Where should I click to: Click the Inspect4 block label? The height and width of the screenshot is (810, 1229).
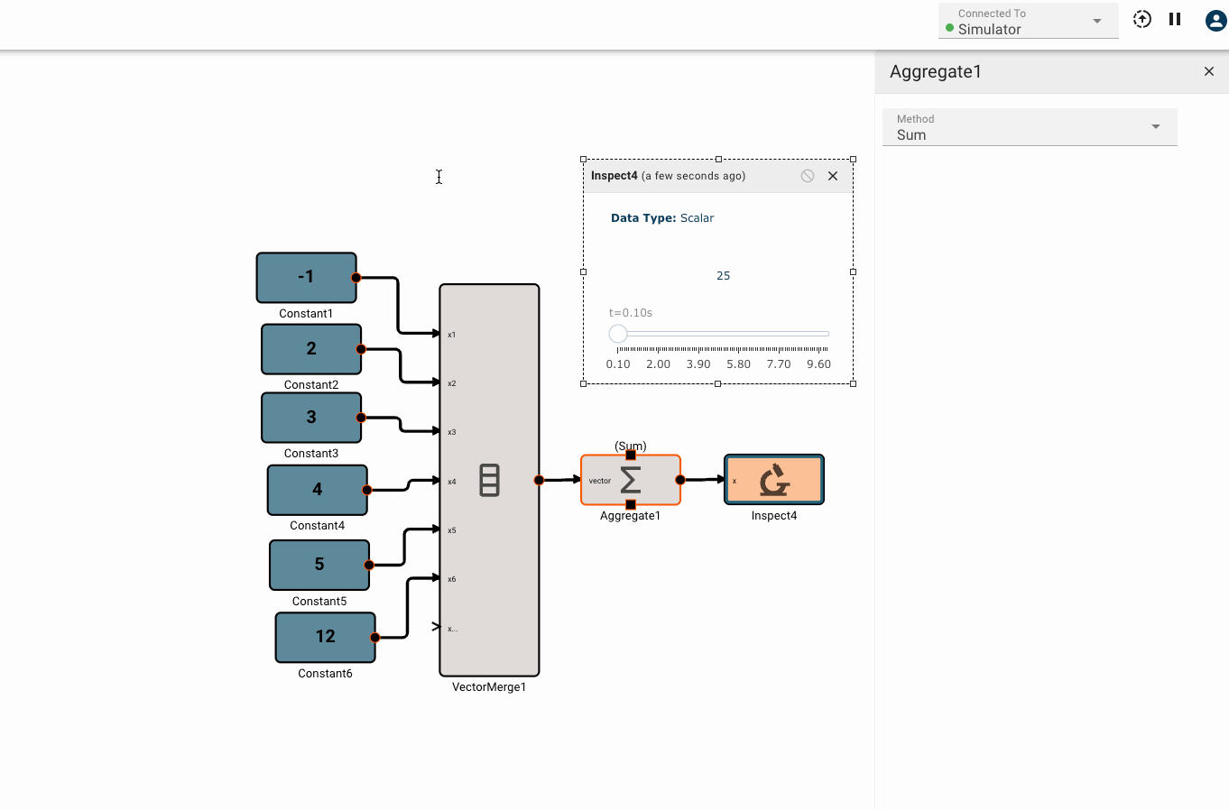coord(774,516)
